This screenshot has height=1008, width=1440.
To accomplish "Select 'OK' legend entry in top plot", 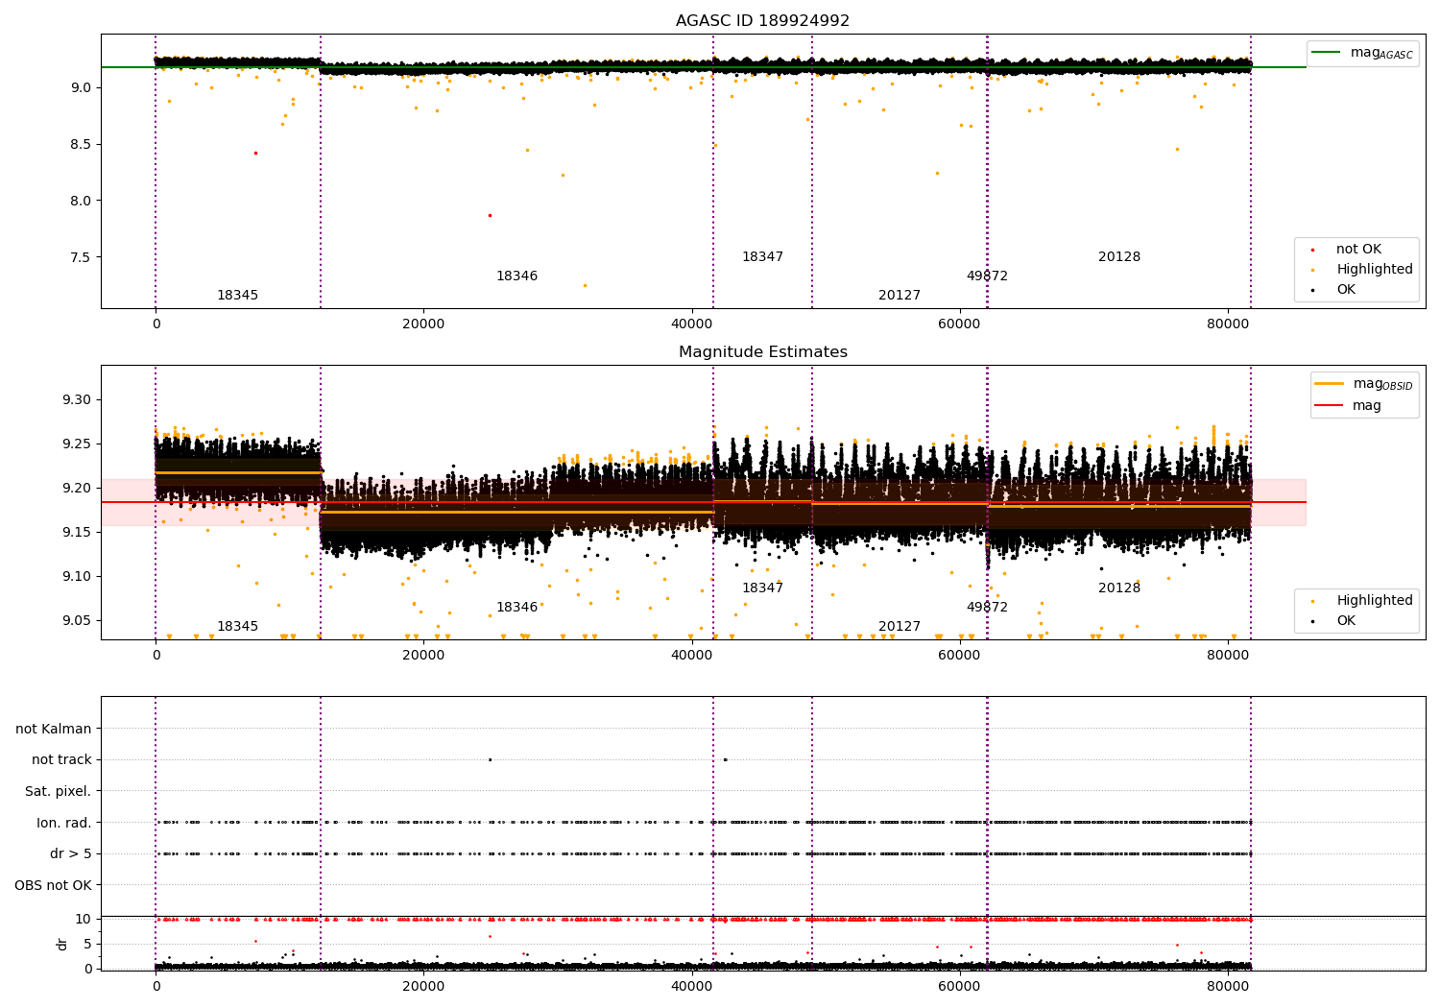I will [1346, 290].
